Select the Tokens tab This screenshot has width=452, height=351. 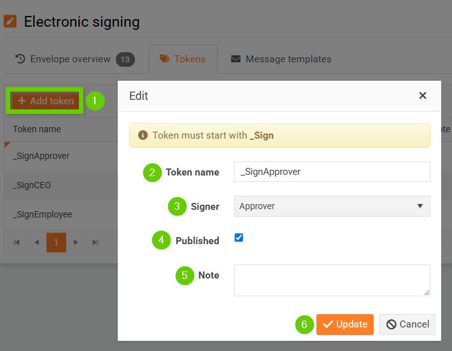pyautogui.click(x=183, y=59)
